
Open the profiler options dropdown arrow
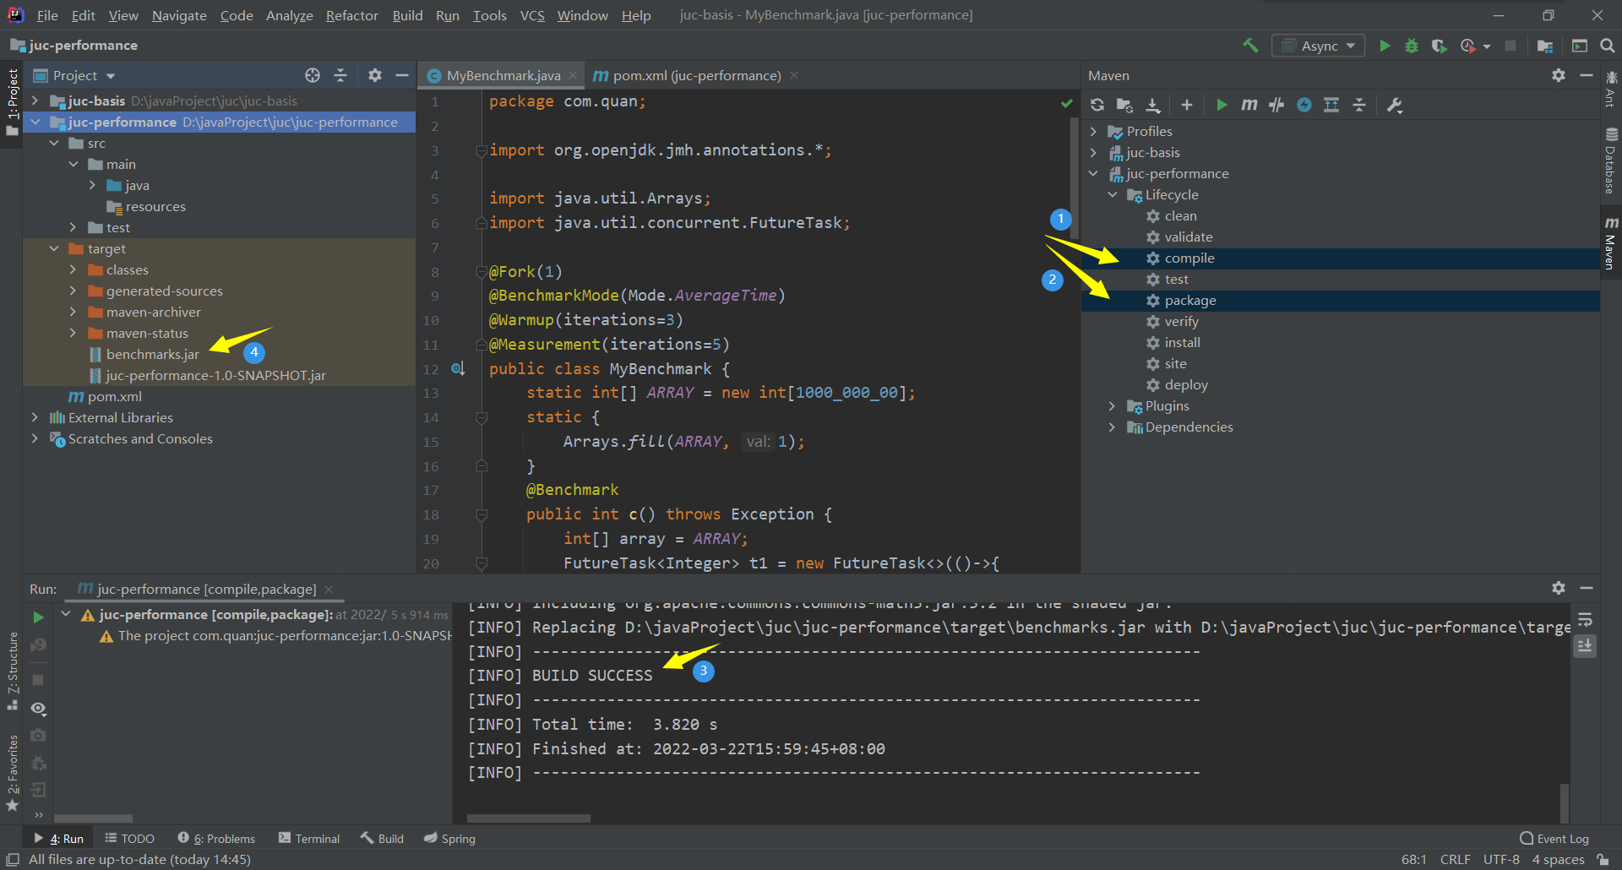[1487, 46]
